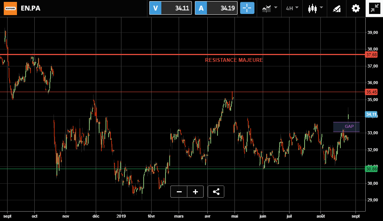This screenshot has width=383, height=221.
Task: Click the 38,00 price axis label
Action: click(373, 49)
